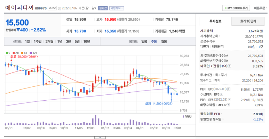Click the 코스닥 177위 rank value
Image resolution: width=269 pixels, height=139 pixels.
[x=254, y=36]
